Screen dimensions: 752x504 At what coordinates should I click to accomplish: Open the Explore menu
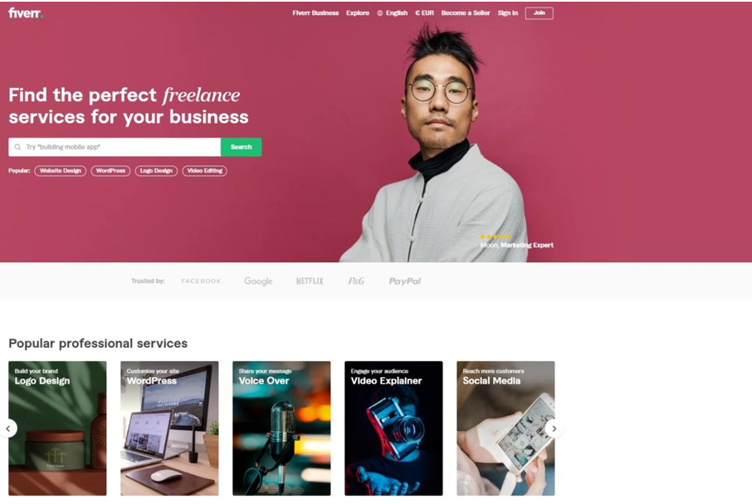tap(358, 13)
